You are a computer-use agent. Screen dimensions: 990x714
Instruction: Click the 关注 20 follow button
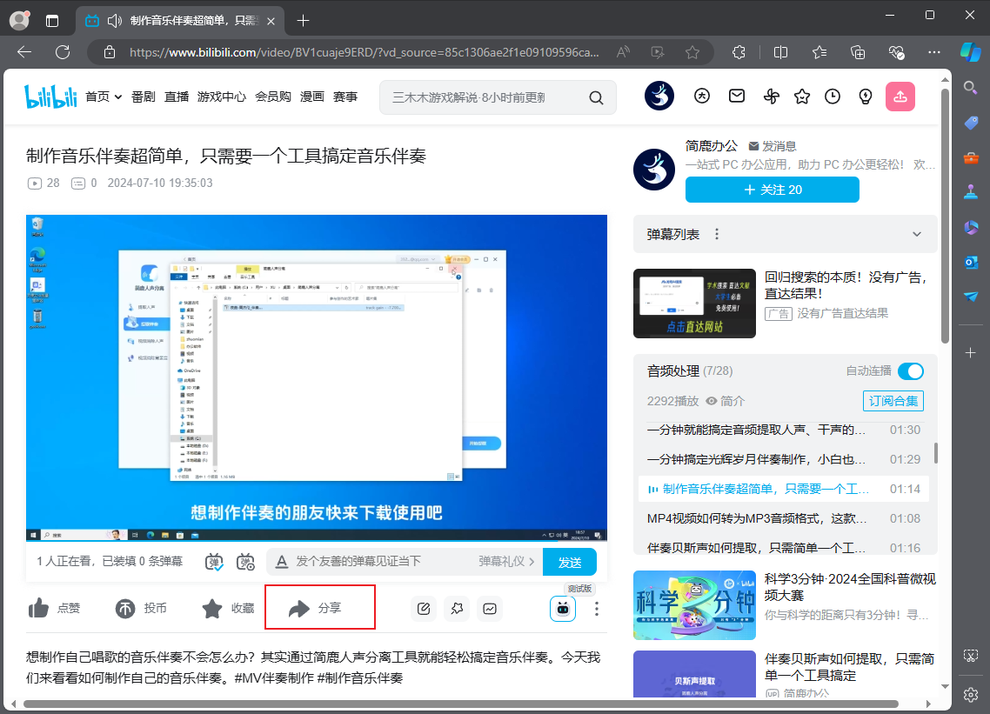pos(772,190)
